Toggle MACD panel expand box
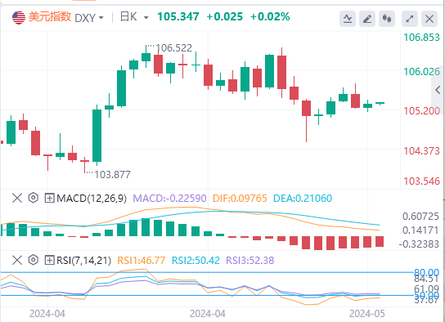This screenshot has height=322, width=445. pyautogui.click(x=49, y=198)
